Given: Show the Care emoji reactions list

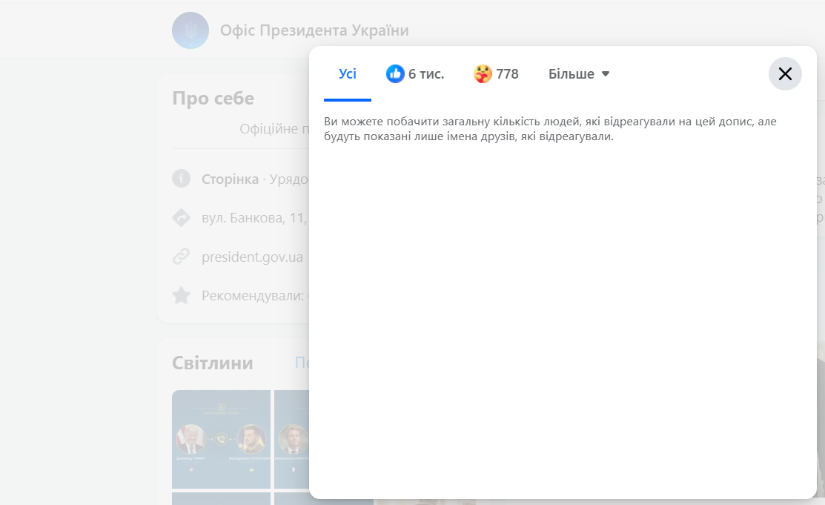Looking at the screenshot, I should tap(496, 74).
